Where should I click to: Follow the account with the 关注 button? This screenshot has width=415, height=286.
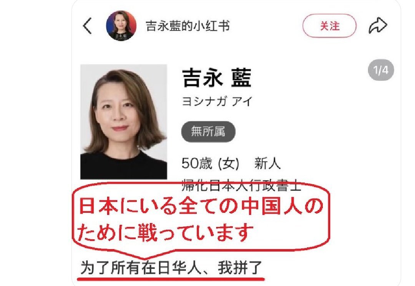coord(330,26)
